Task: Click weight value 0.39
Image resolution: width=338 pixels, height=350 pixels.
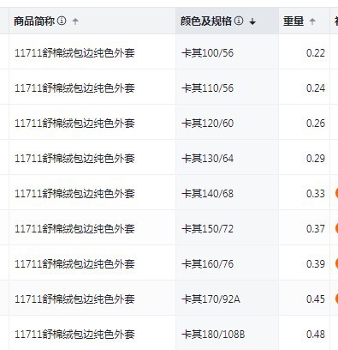Action: 316,264
